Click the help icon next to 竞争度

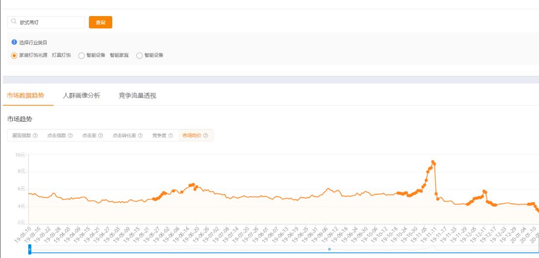171,135
